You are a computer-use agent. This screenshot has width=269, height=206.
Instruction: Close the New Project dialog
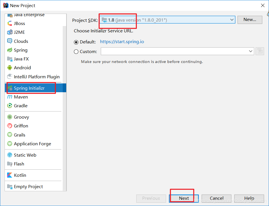click(x=263, y=5)
